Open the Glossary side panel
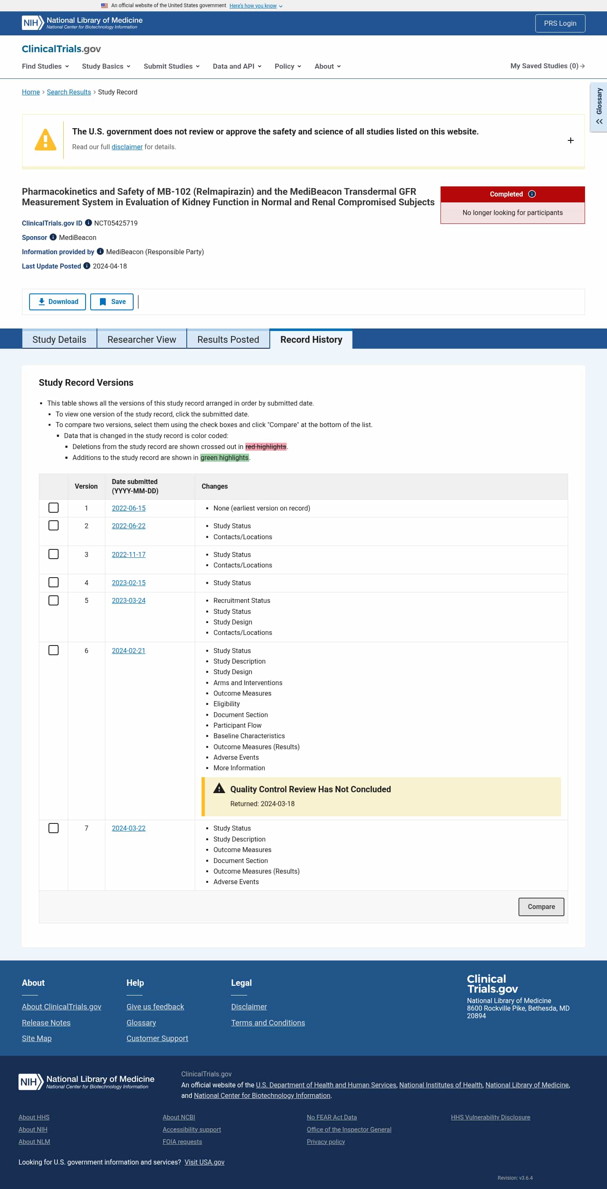This screenshot has height=1189, width=607. (599, 107)
